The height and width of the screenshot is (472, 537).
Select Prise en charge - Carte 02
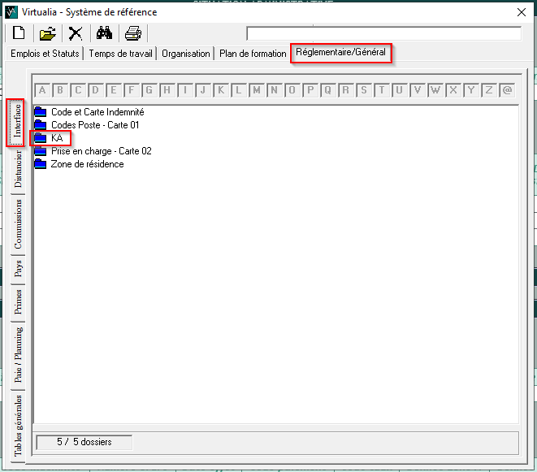[x=101, y=151]
